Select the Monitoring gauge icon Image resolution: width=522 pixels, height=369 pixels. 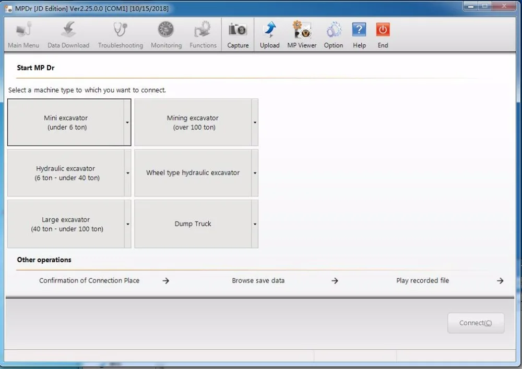(x=166, y=34)
